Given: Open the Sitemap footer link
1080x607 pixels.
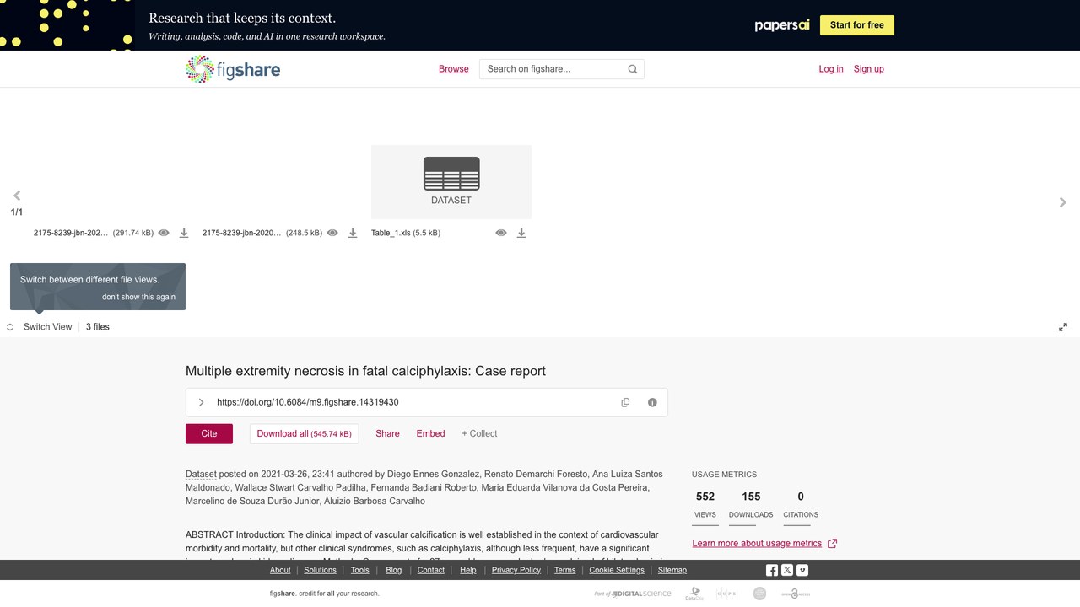Looking at the screenshot, I should pyautogui.click(x=672, y=571).
